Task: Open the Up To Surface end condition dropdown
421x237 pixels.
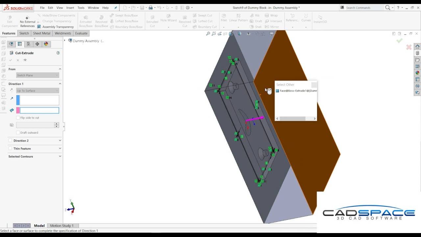Action: click(37, 91)
